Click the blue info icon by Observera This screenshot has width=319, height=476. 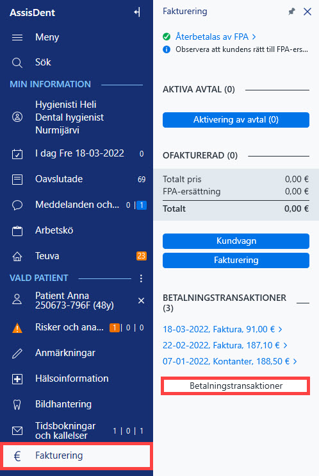click(x=167, y=49)
